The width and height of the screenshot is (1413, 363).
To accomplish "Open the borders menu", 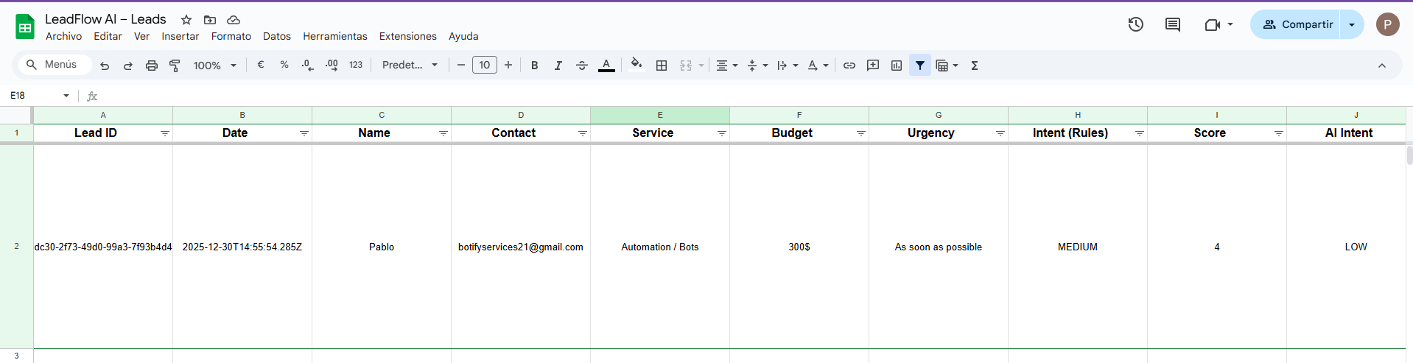I will tap(662, 66).
